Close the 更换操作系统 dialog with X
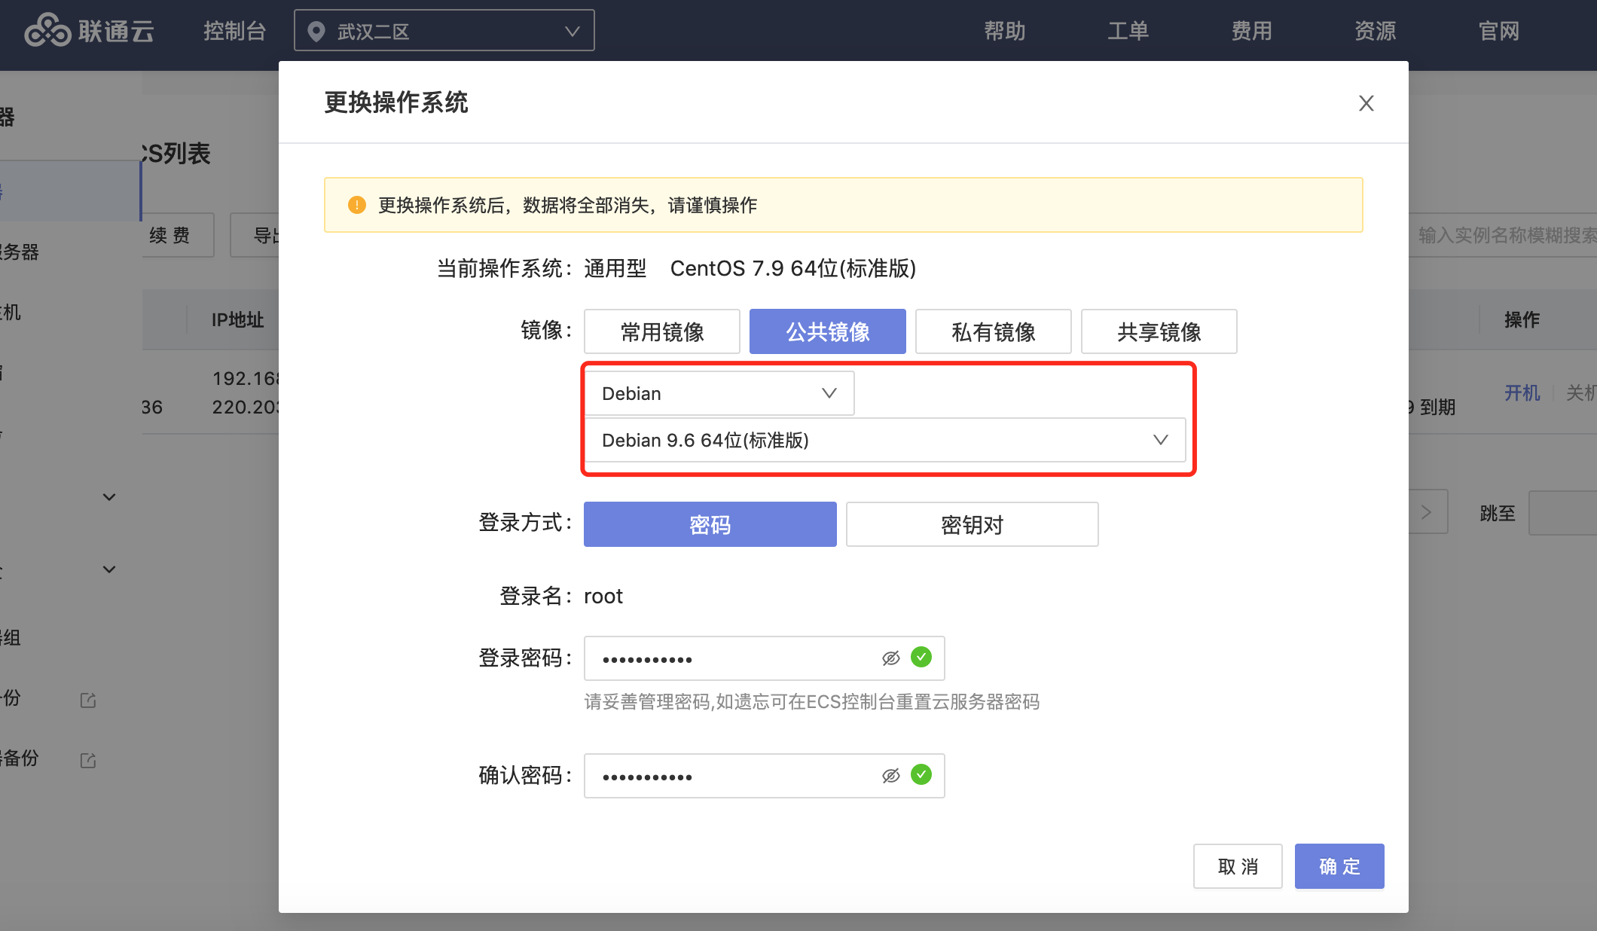 pyautogui.click(x=1366, y=103)
